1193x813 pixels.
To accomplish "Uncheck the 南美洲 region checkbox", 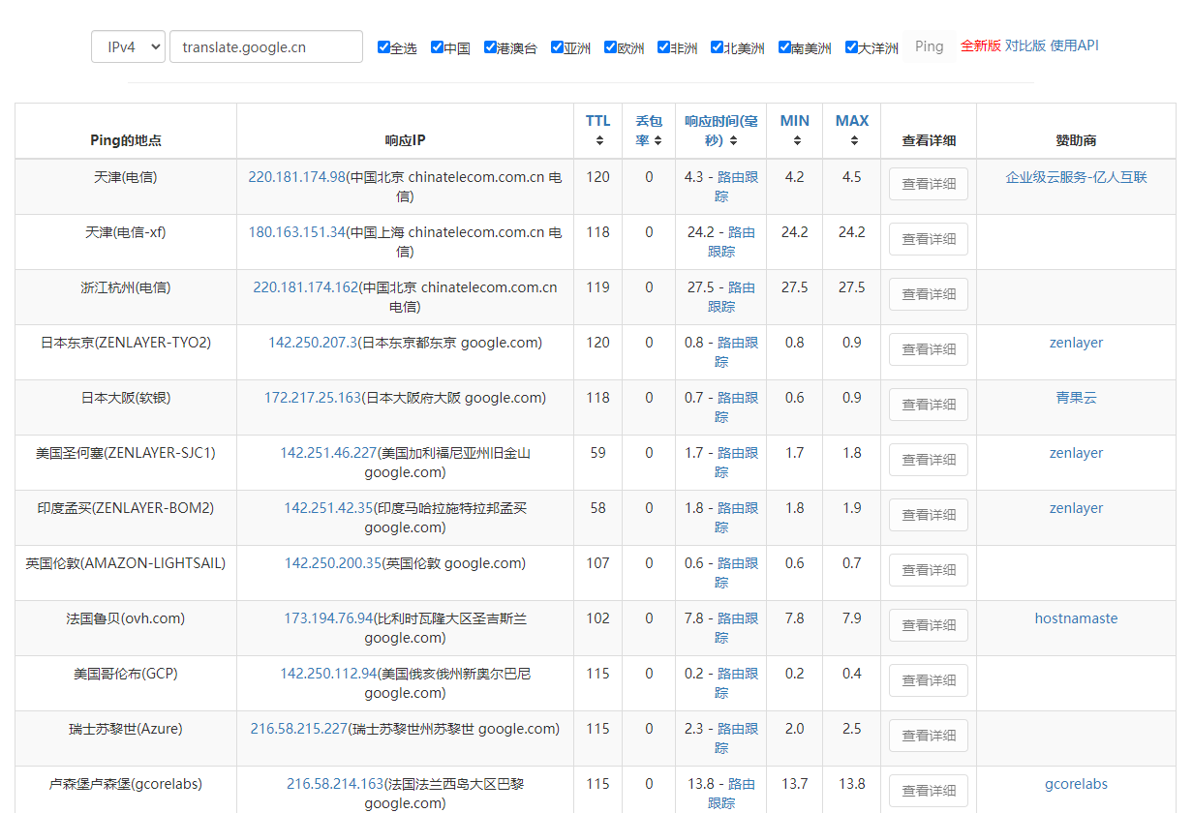I will 784,46.
